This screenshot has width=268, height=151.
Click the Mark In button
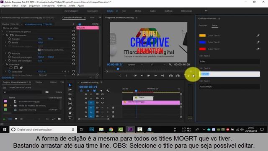pyautogui.click(x=120, y=75)
